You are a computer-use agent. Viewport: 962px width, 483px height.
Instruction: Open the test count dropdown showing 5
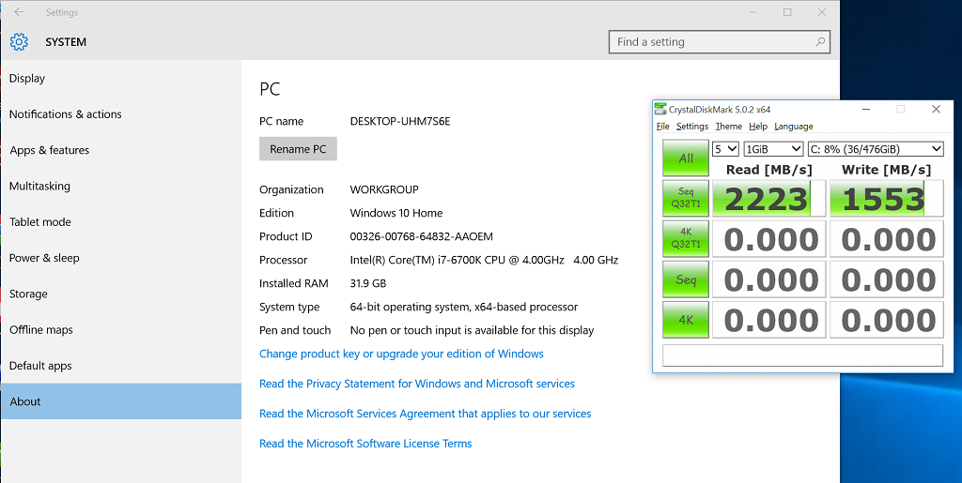pyautogui.click(x=725, y=149)
